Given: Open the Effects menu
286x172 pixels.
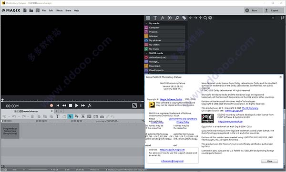Looking at the screenshot, I should point(59,10).
